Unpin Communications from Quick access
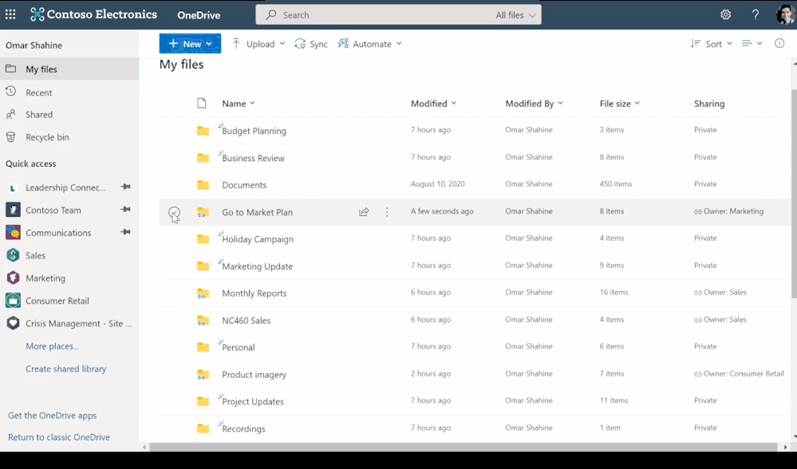The width and height of the screenshot is (797, 469). (125, 232)
